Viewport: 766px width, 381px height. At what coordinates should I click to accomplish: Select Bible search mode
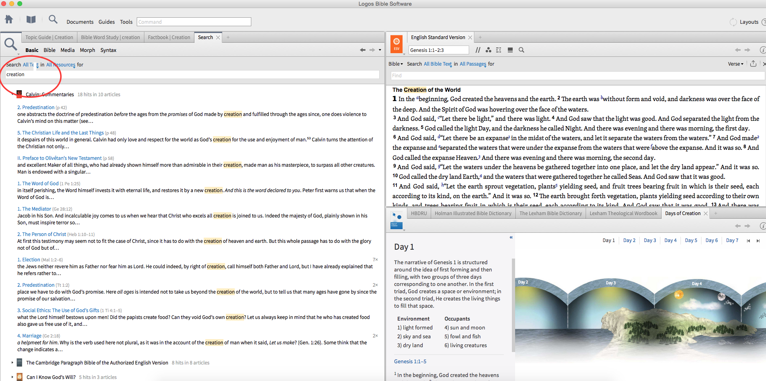[x=50, y=50]
